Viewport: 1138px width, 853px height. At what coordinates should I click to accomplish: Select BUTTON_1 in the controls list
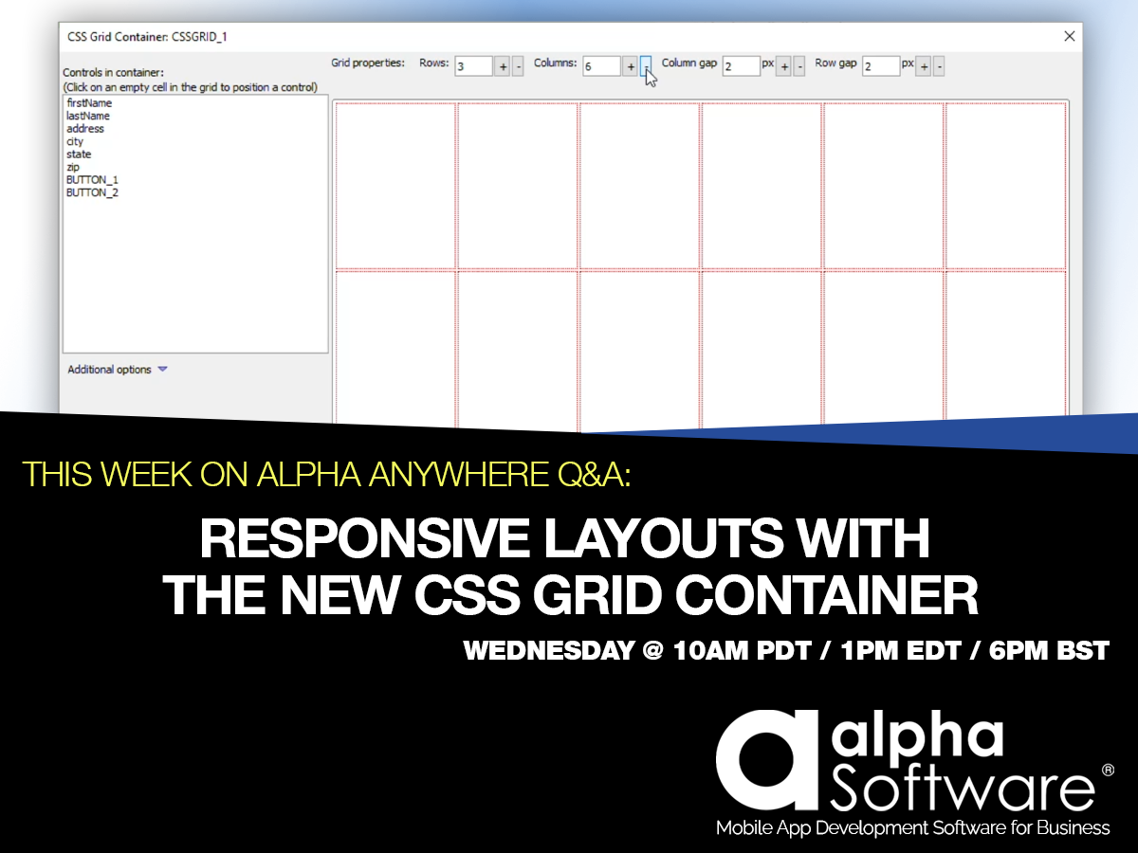[92, 180]
